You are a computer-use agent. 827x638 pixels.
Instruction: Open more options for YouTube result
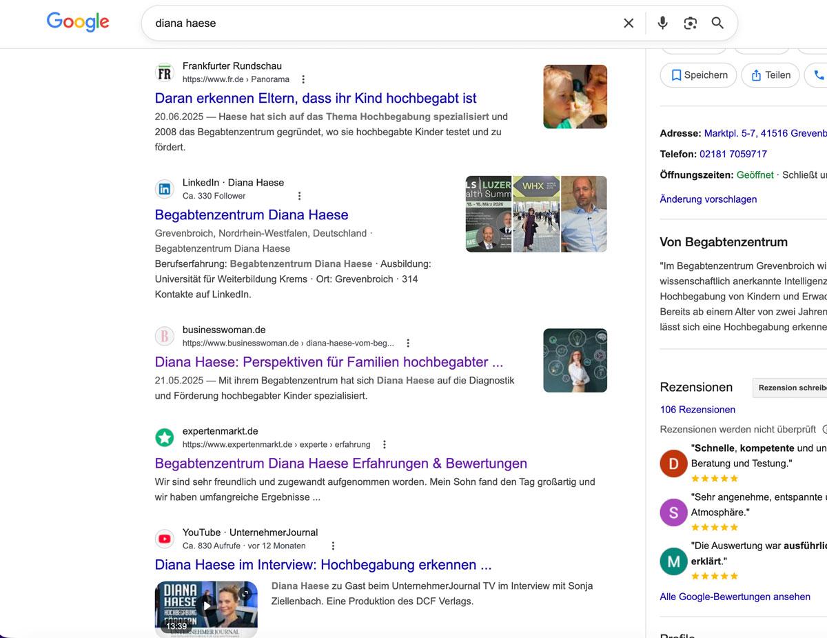(x=334, y=546)
